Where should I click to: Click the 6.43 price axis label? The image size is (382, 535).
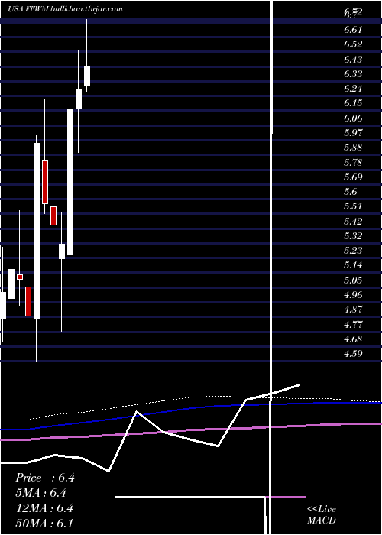[x=353, y=60]
